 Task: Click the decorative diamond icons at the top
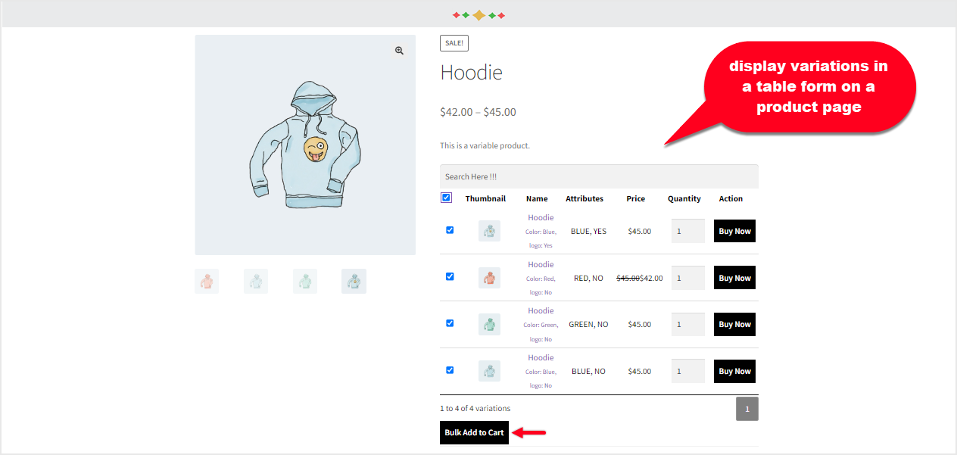tap(478, 14)
